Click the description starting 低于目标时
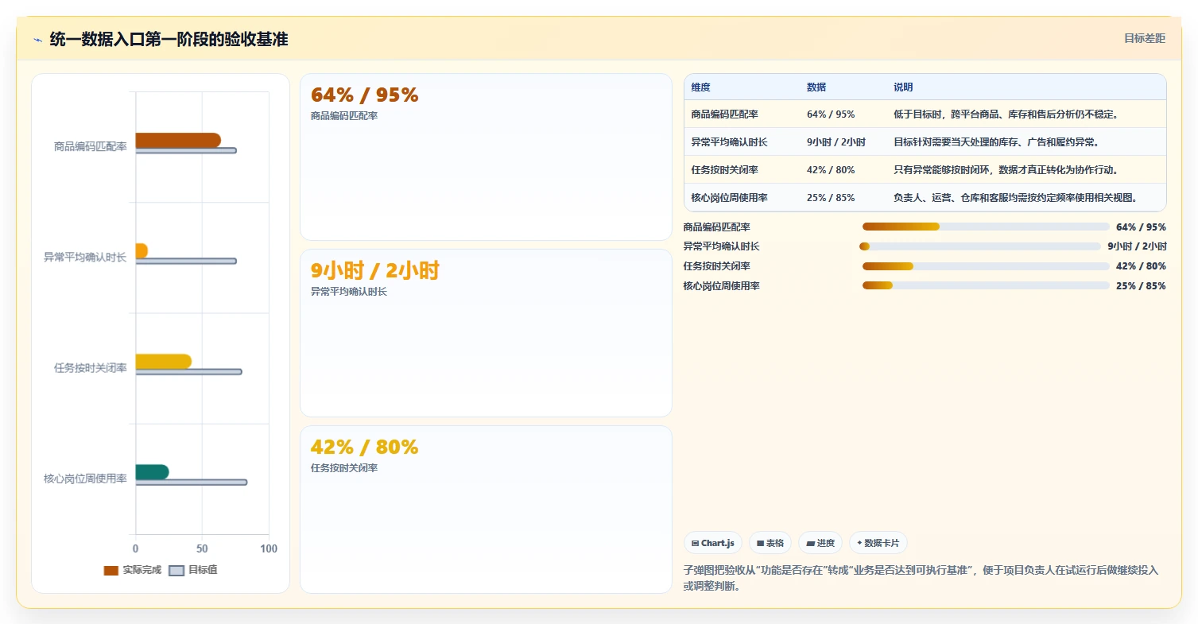 [x=1006, y=114]
